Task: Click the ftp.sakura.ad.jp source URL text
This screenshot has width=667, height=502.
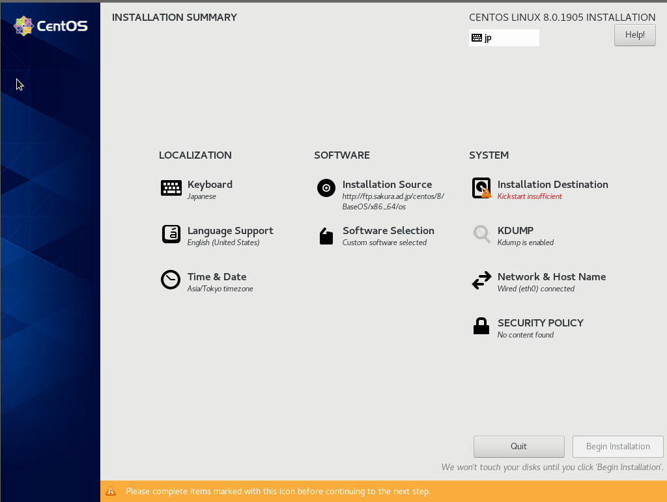Action: tap(393, 202)
